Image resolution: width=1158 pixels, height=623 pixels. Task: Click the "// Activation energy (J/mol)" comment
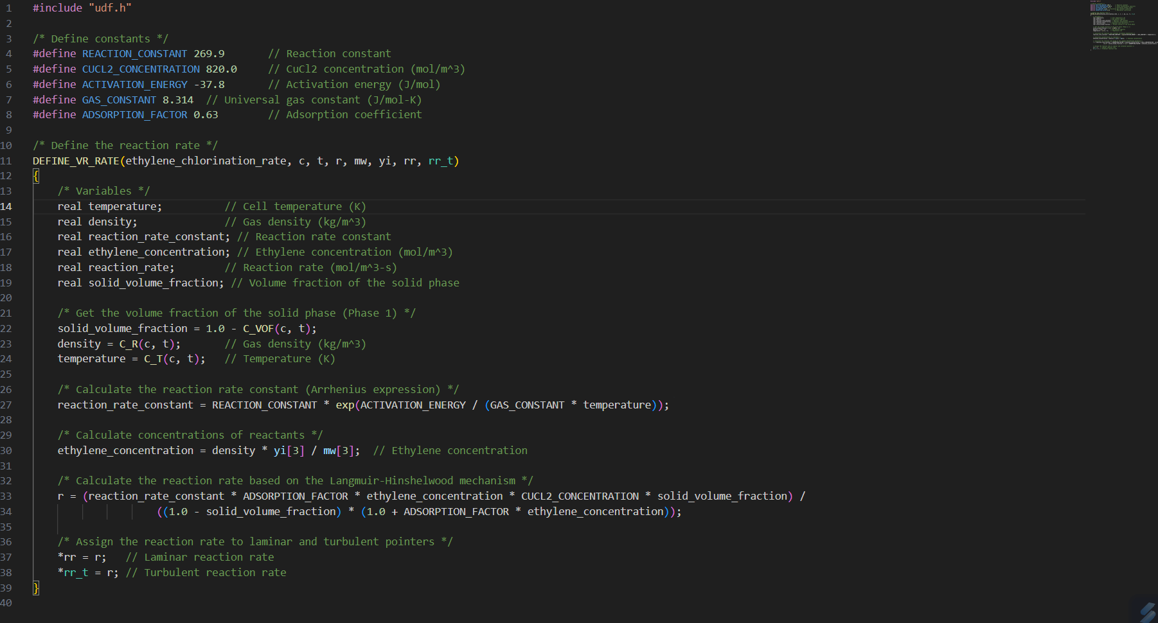(x=354, y=84)
